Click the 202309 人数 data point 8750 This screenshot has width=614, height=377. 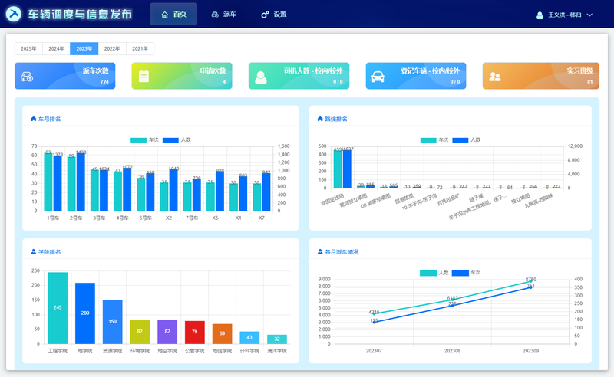point(530,281)
